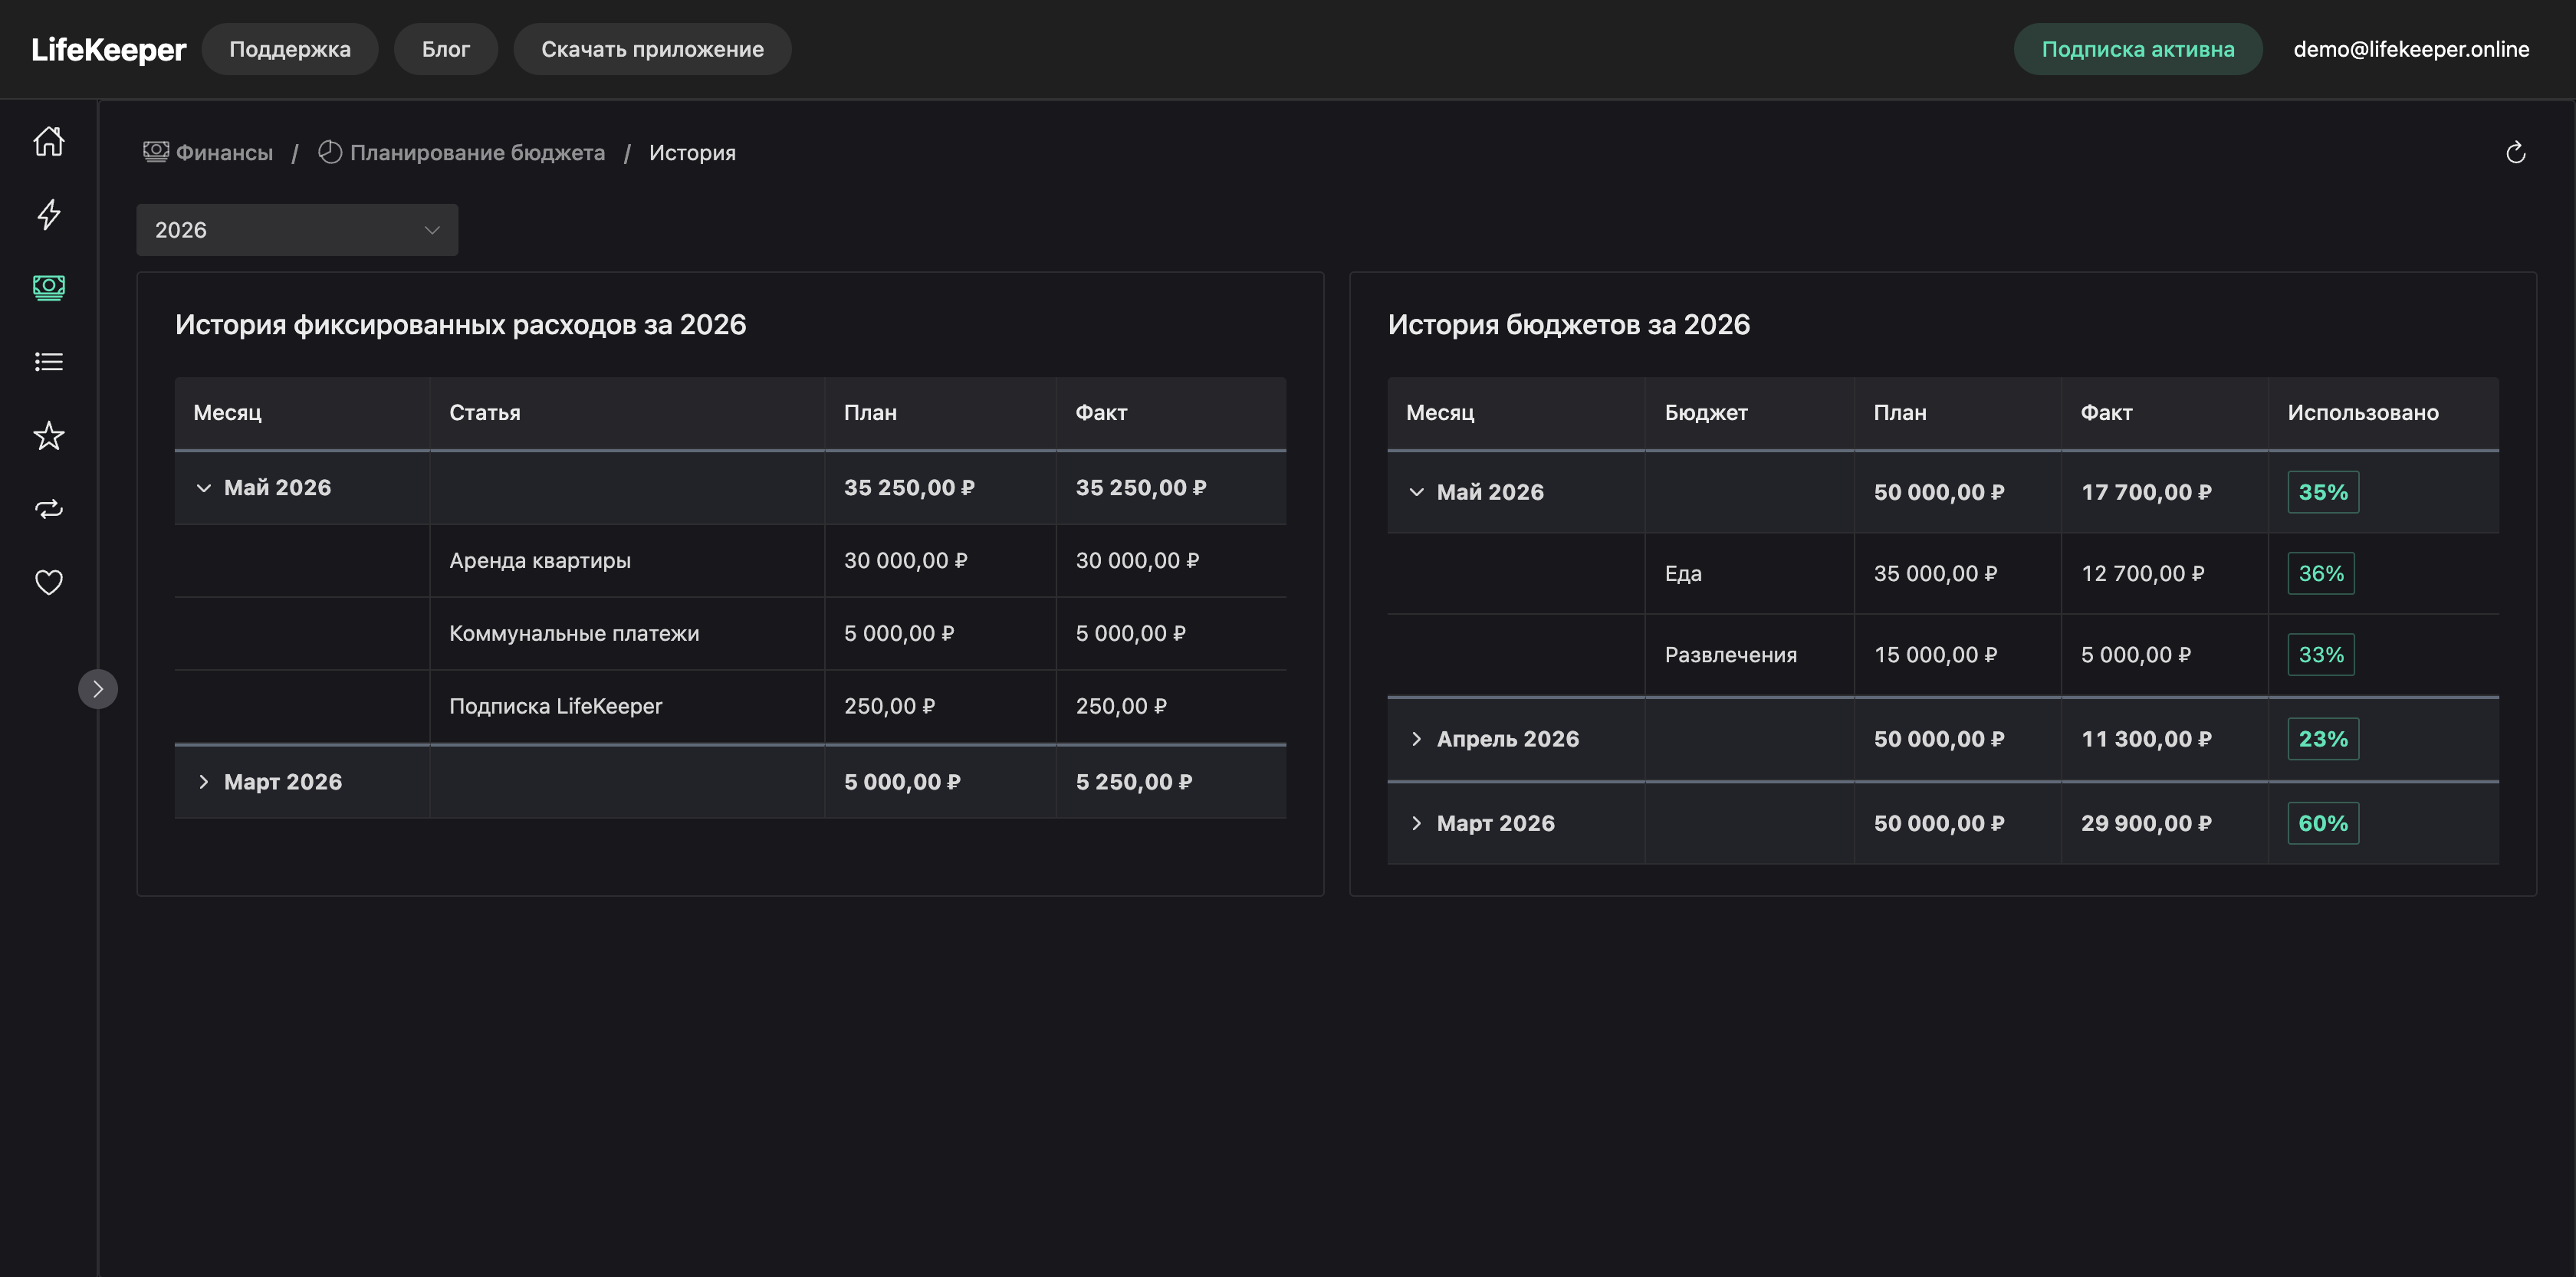Open the home icon in sidebar
The width and height of the screenshot is (2576, 1277).
tap(49, 141)
